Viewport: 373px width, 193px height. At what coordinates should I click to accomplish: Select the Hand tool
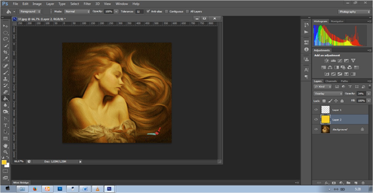click(6, 146)
